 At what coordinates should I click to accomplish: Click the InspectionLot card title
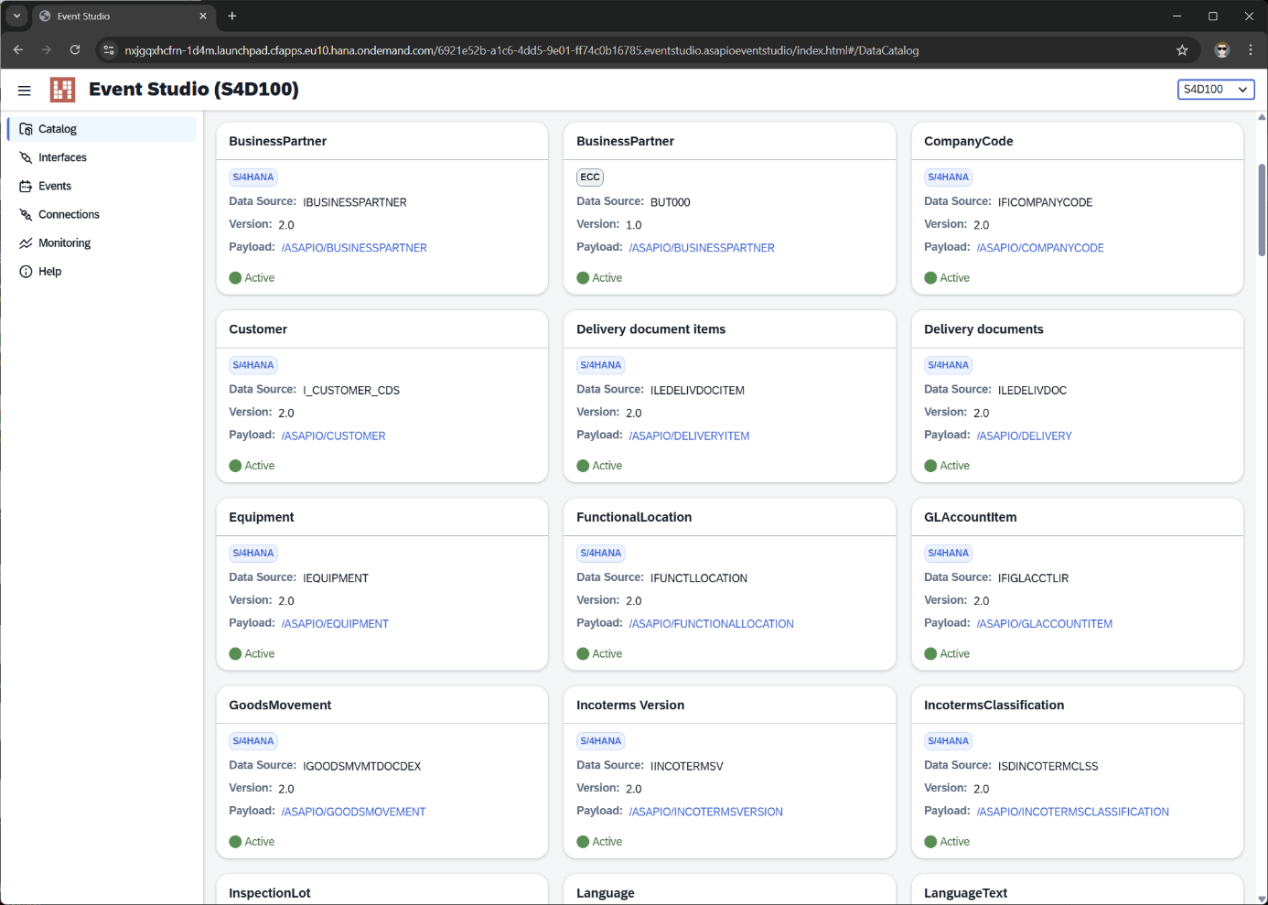pyautogui.click(x=270, y=893)
